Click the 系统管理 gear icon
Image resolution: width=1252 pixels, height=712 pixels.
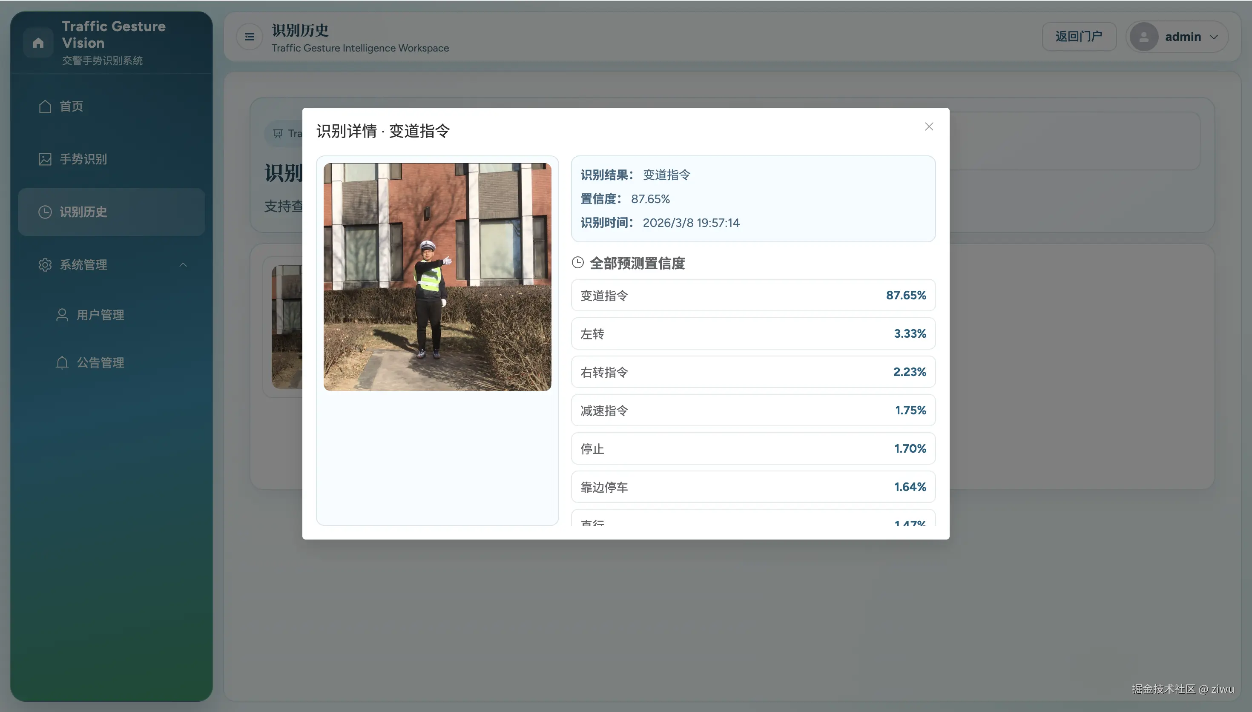(x=45, y=264)
